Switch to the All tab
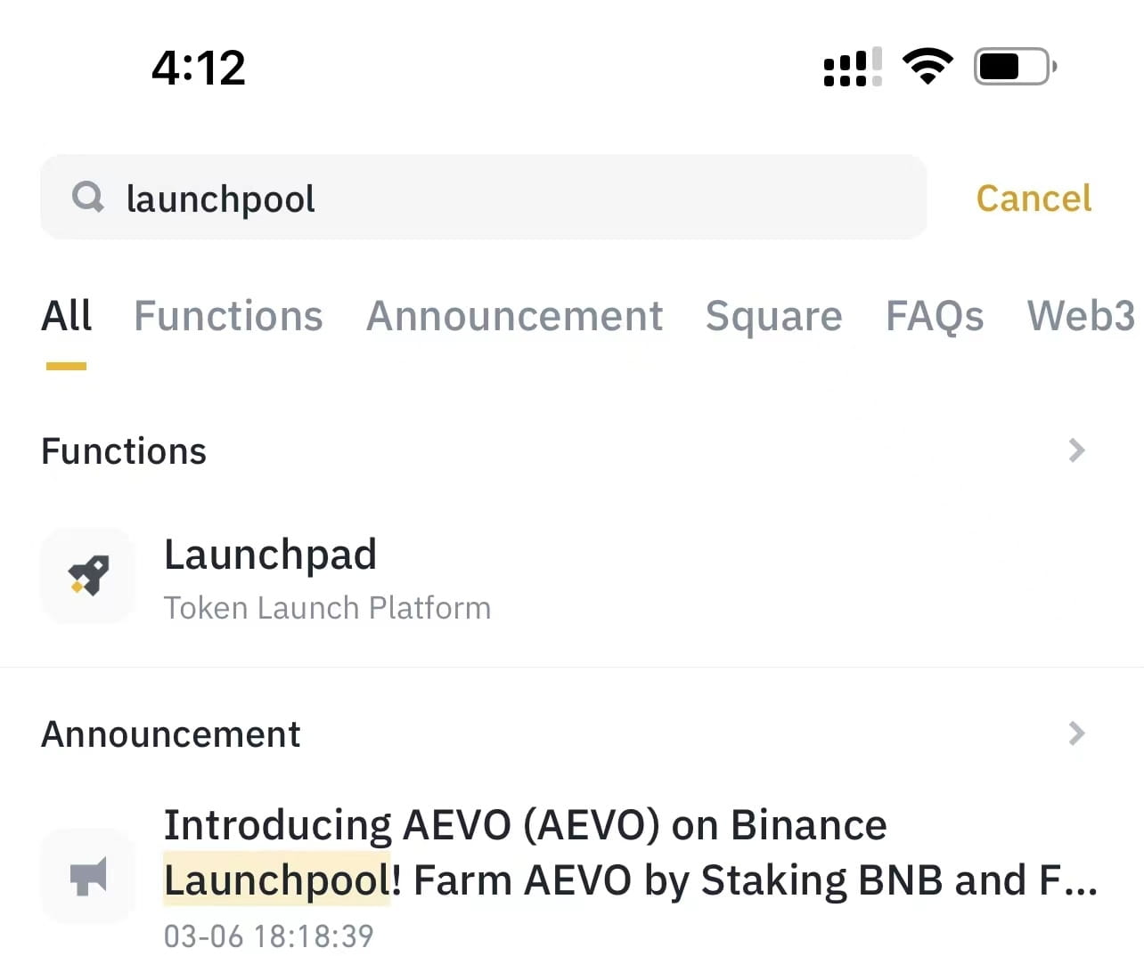Viewport: 1144px width, 956px height. point(66,317)
